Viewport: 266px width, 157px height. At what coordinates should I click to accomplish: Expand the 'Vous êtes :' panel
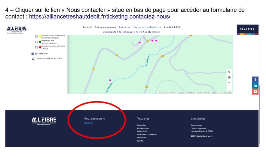coord(247,29)
